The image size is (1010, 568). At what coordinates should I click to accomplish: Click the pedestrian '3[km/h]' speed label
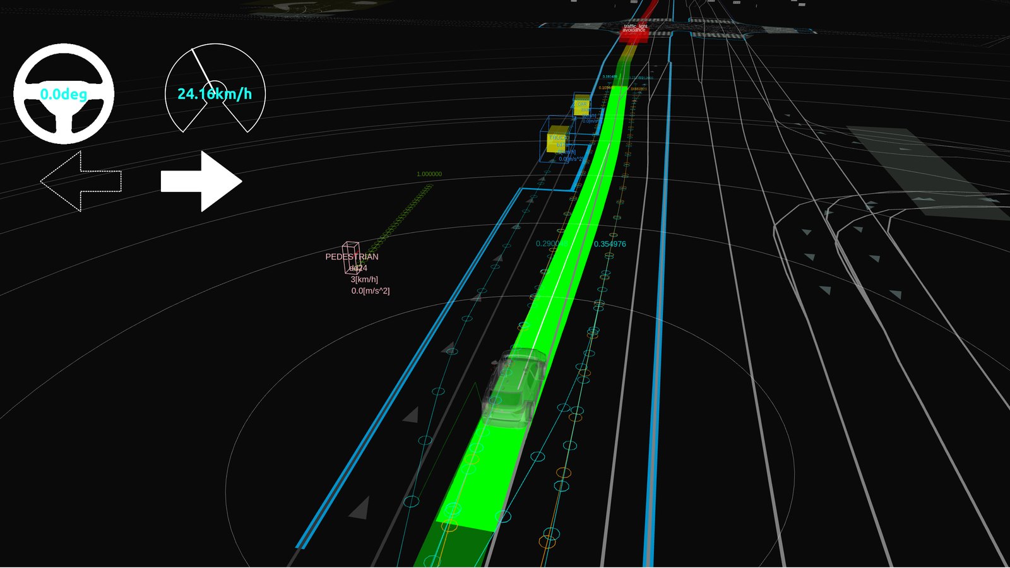click(364, 279)
